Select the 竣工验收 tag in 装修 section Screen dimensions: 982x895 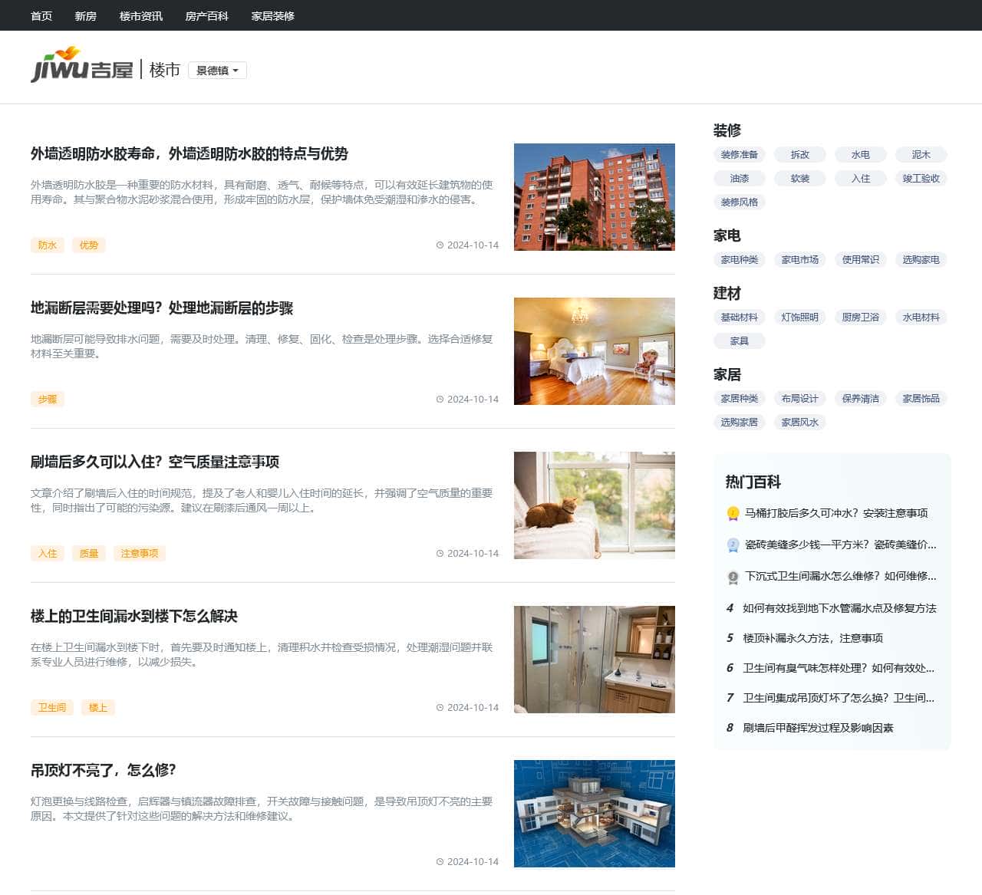(921, 178)
